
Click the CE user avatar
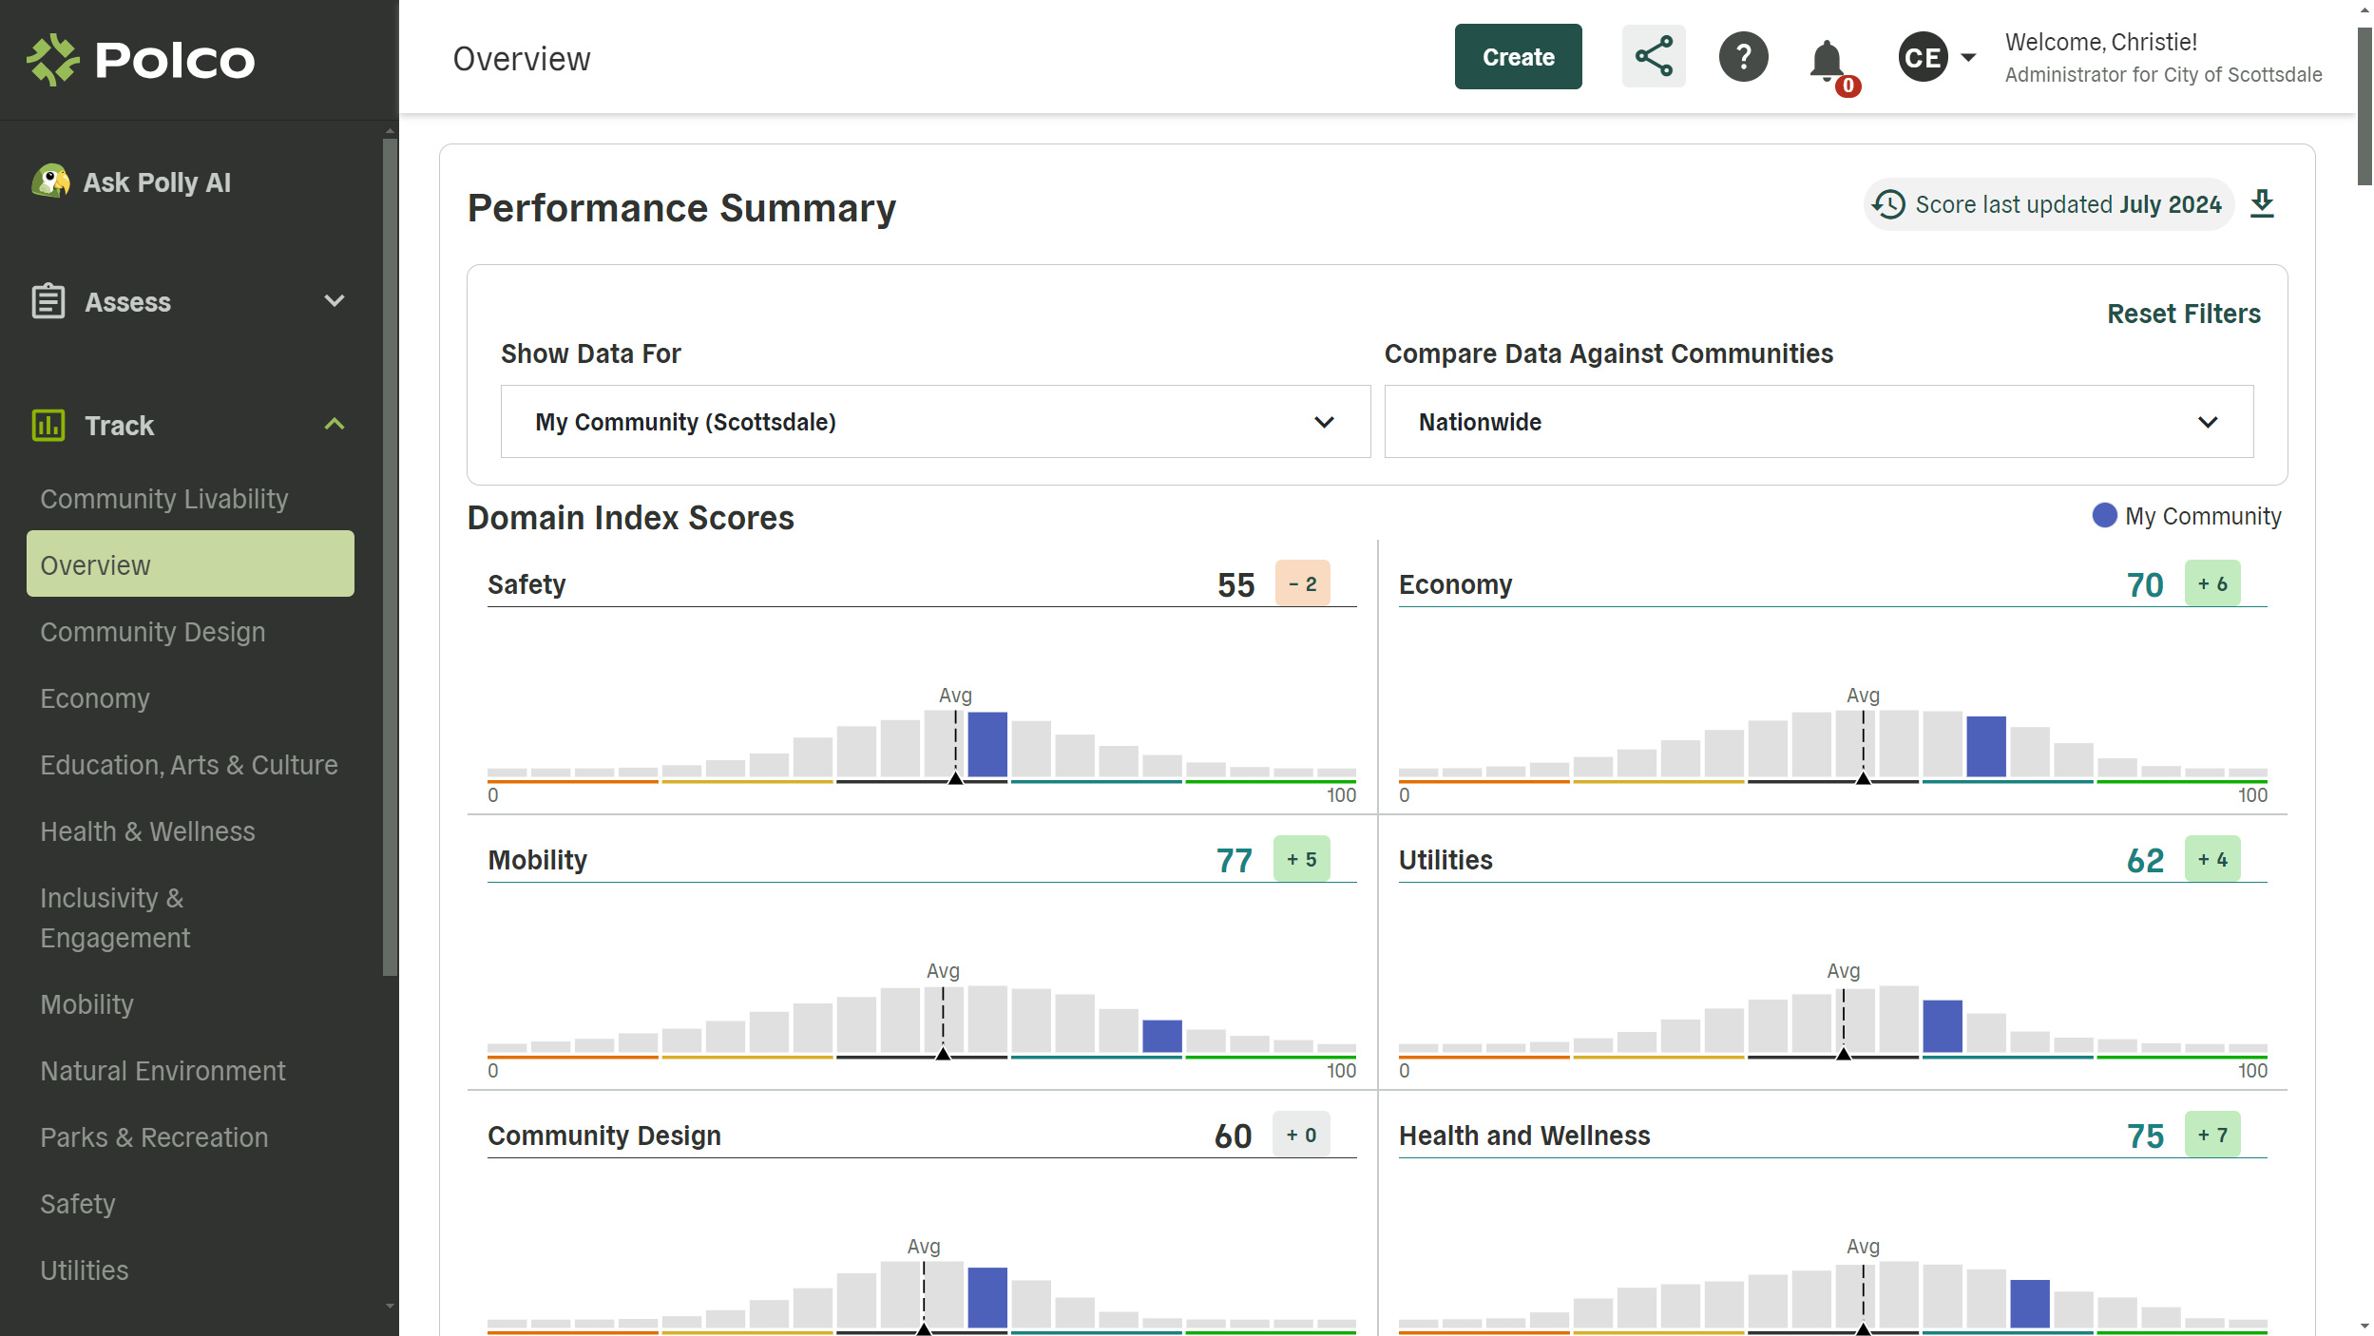click(1923, 57)
